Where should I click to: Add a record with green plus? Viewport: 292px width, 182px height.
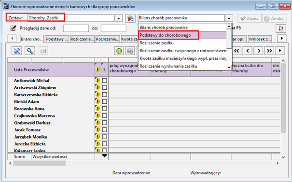[x=119, y=51]
